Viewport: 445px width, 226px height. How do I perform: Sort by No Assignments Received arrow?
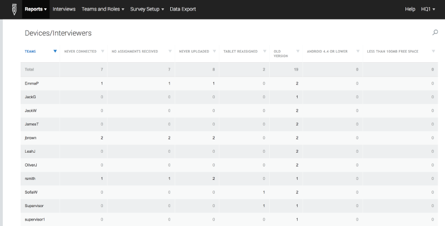170,51
